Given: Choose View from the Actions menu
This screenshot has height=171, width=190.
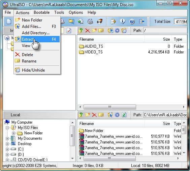Looking at the screenshot, I should click(37, 46).
